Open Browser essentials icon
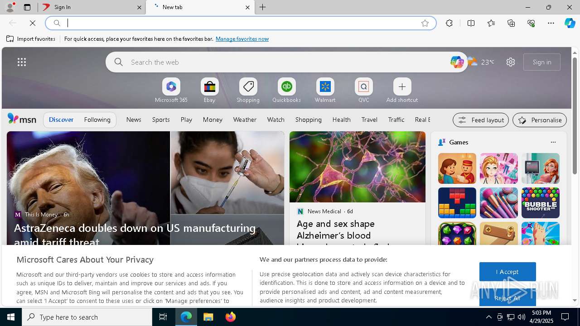580x326 pixels. [531, 23]
